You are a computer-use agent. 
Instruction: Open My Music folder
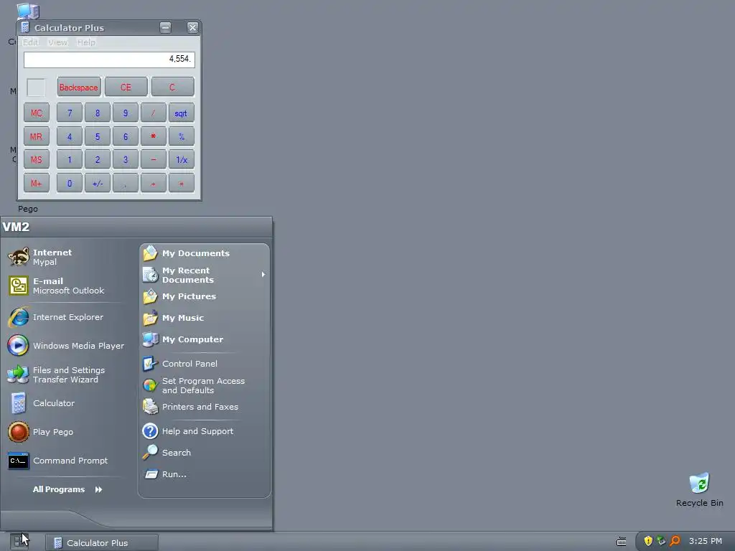[174, 318]
